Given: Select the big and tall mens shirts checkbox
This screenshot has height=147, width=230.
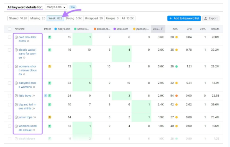Looking at the screenshot, I should [x=9, y=105].
